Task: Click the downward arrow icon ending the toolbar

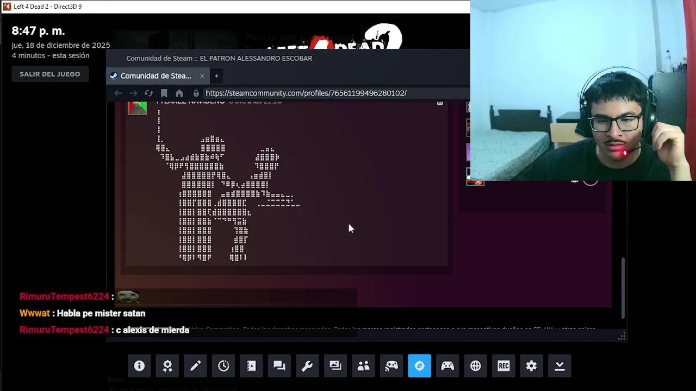Action: point(560,366)
